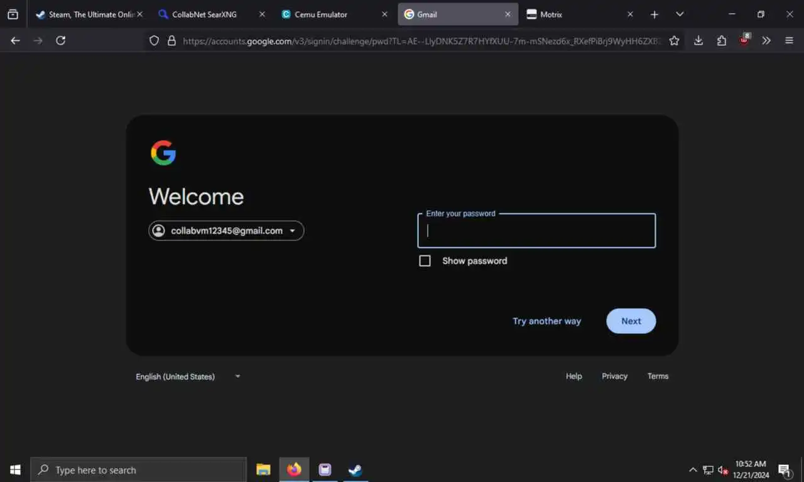
Task: Open the Privacy link
Action: click(x=615, y=377)
